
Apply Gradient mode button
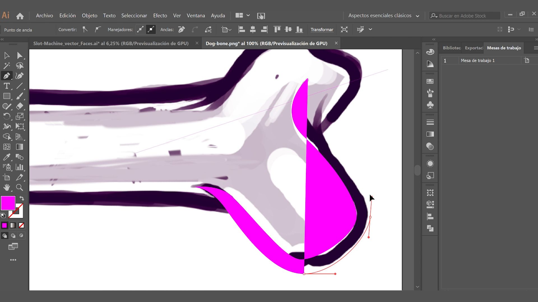pos(13,225)
